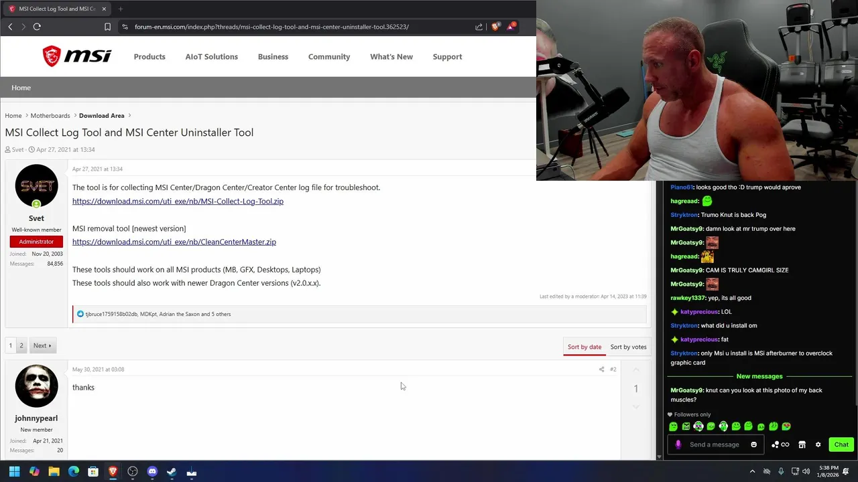Download MSI-Collect-Log-Tool.zip link
This screenshot has height=482, width=858.
pyautogui.click(x=178, y=202)
